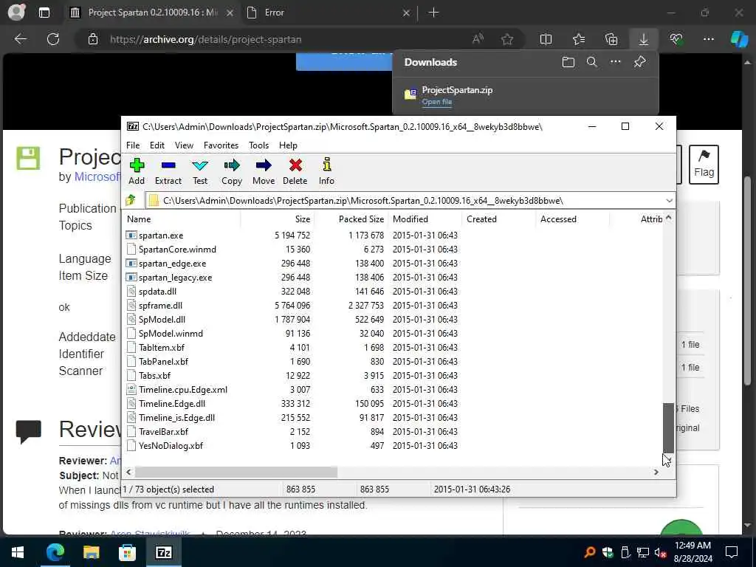This screenshot has height=567, width=756.
Task: Open Edge settings and more menu
Action: tap(708, 39)
